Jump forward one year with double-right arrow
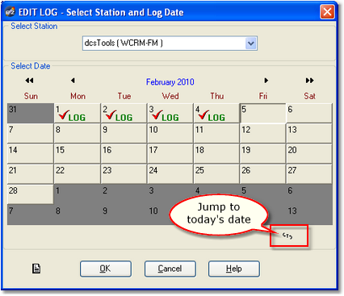The image size is (344, 296). 309,81
